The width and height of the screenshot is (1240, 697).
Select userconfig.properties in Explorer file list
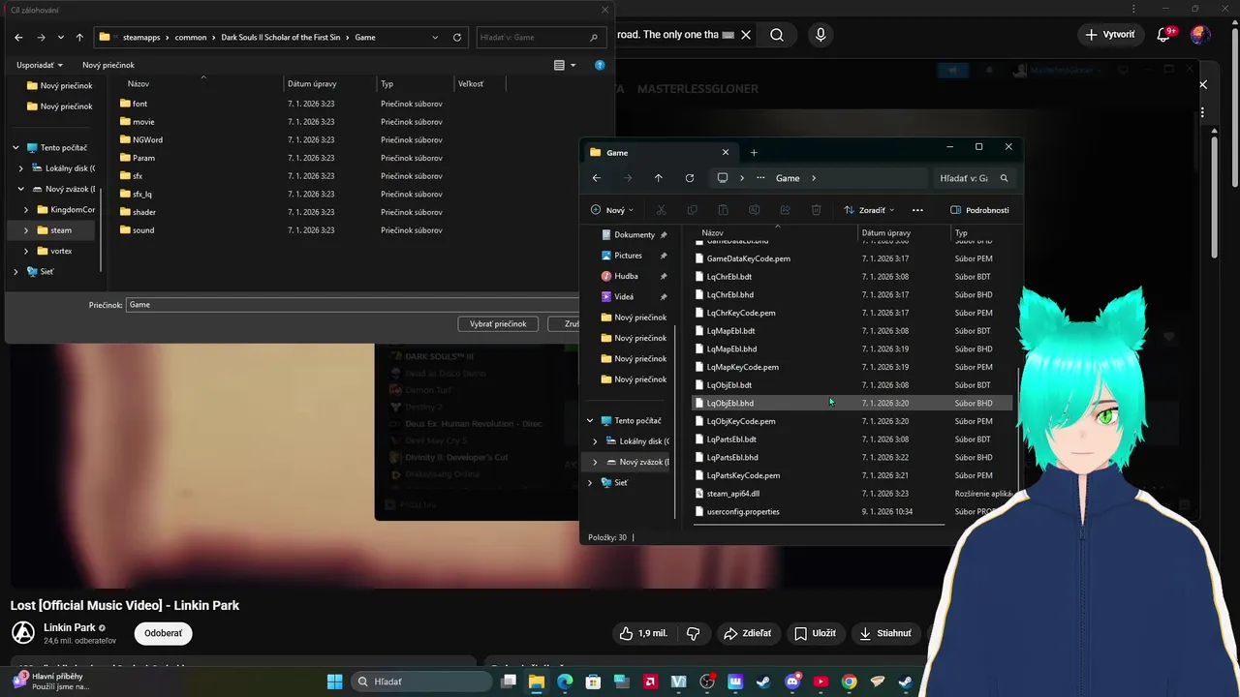(743, 511)
